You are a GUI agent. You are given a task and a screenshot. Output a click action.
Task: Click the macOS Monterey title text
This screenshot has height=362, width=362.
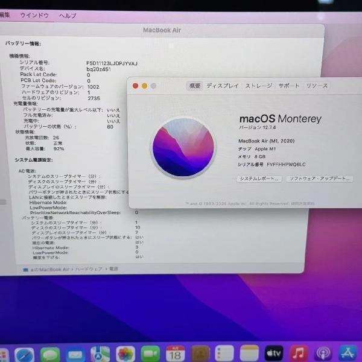click(x=281, y=119)
